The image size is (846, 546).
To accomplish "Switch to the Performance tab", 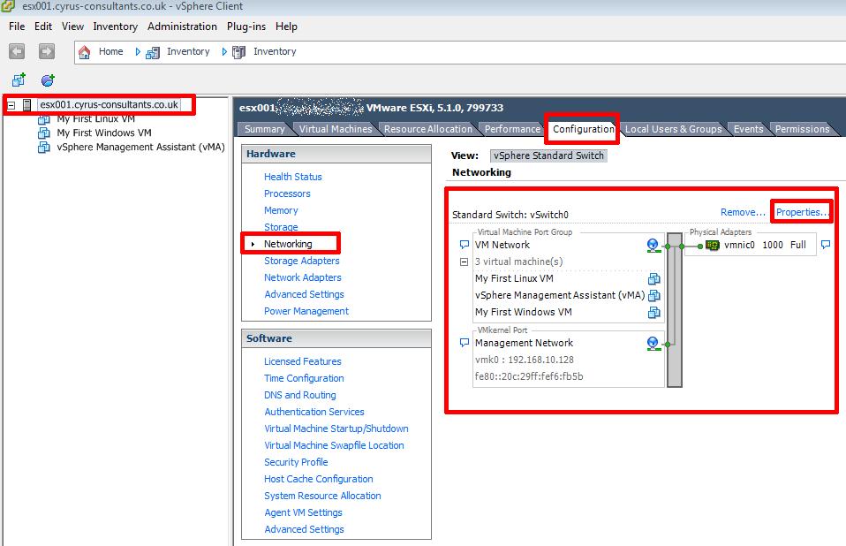I will point(512,129).
